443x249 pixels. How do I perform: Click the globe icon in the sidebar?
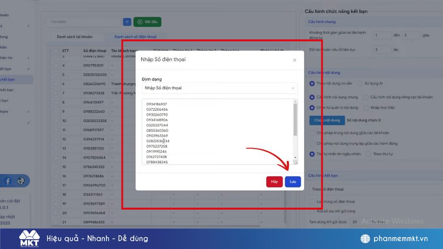coord(21,181)
